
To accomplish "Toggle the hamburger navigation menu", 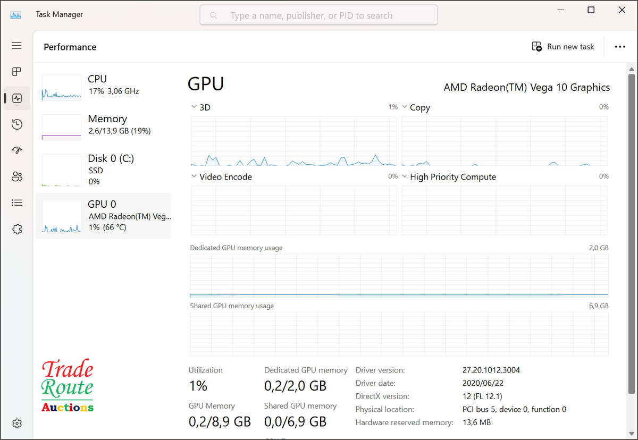I will [17, 46].
